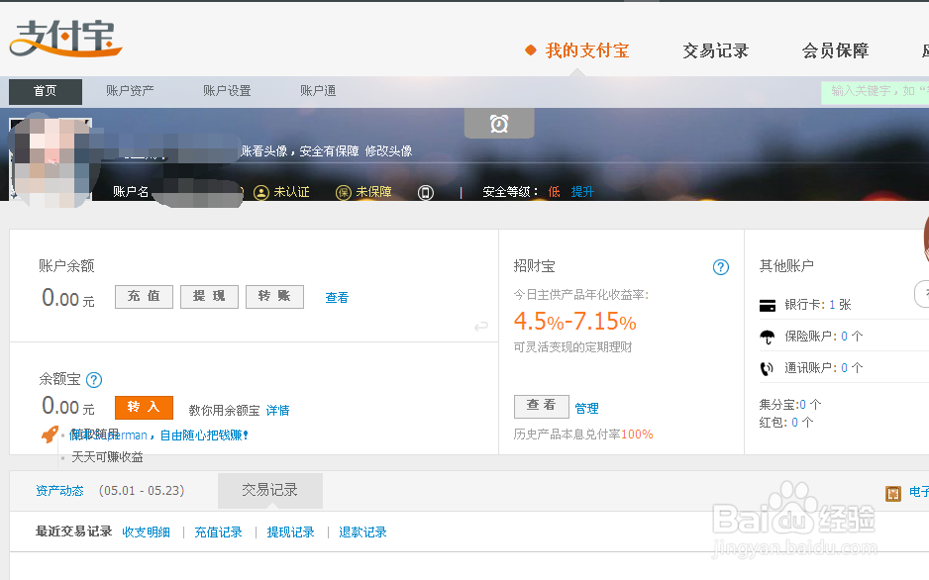Viewport: 929px width, 580px height.
Task: Open 交易记录 top navigation
Action: 716,50
